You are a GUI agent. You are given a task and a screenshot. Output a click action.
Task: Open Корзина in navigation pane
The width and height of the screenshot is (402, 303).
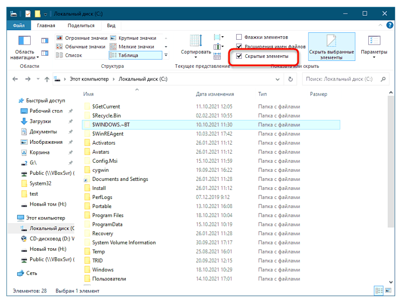click(35, 152)
